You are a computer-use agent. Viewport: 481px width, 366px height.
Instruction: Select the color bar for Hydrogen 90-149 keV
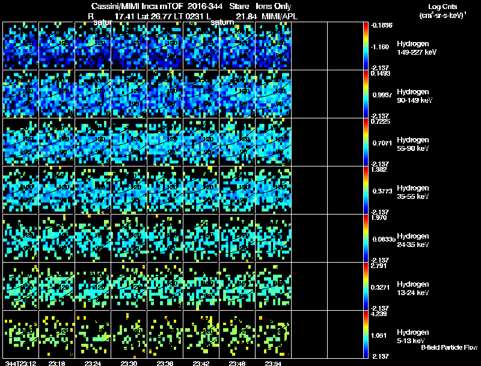pos(366,94)
